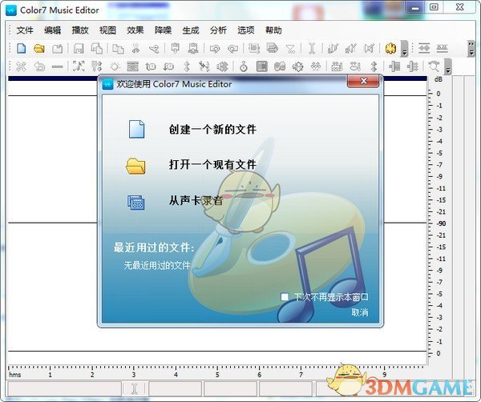Click the theater masks effect icon

click(280, 66)
